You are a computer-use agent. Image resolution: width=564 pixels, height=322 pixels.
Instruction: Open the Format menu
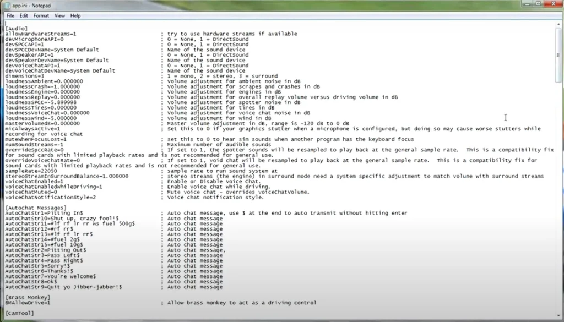(41, 16)
